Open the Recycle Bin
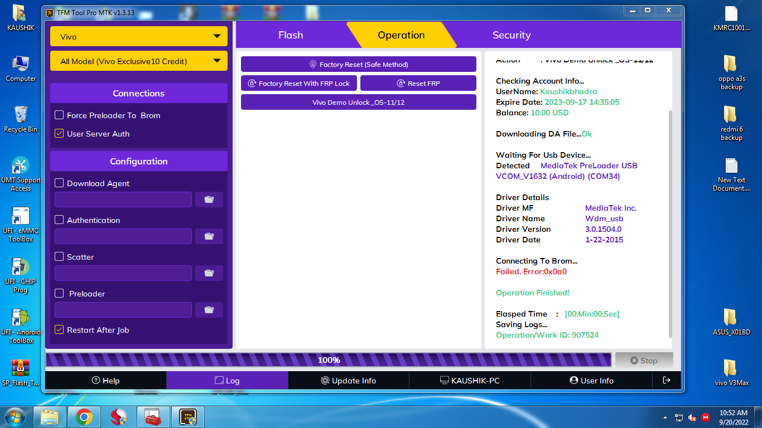Image resolution: width=762 pixels, height=428 pixels. coord(21,119)
